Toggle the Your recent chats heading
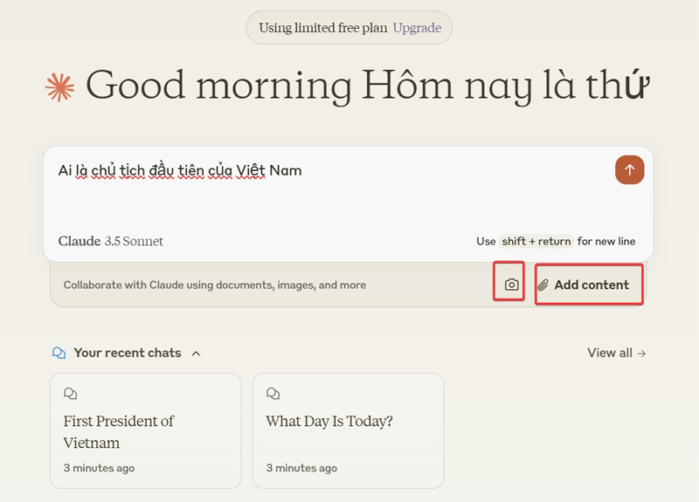This screenshot has height=502, width=699. click(x=128, y=353)
